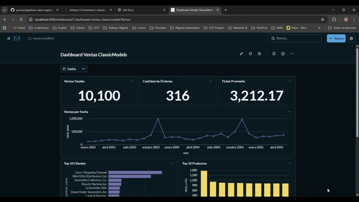The height and width of the screenshot is (202, 359).
Task: Click the Ventas por Fecha title
Action: 76,112
